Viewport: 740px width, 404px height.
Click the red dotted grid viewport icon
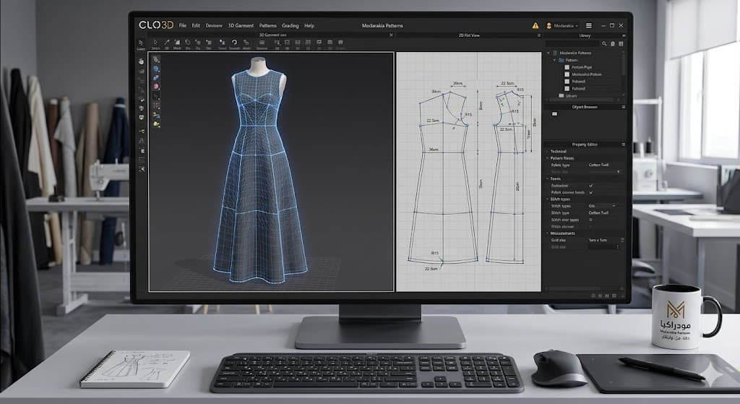[156, 106]
